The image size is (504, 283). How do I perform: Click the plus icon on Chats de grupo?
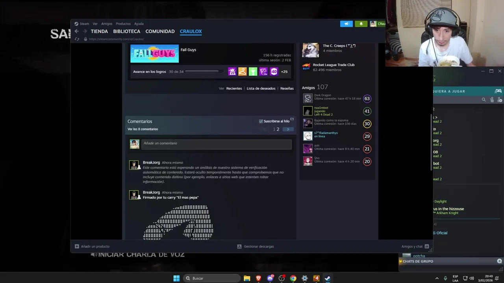coord(499,261)
